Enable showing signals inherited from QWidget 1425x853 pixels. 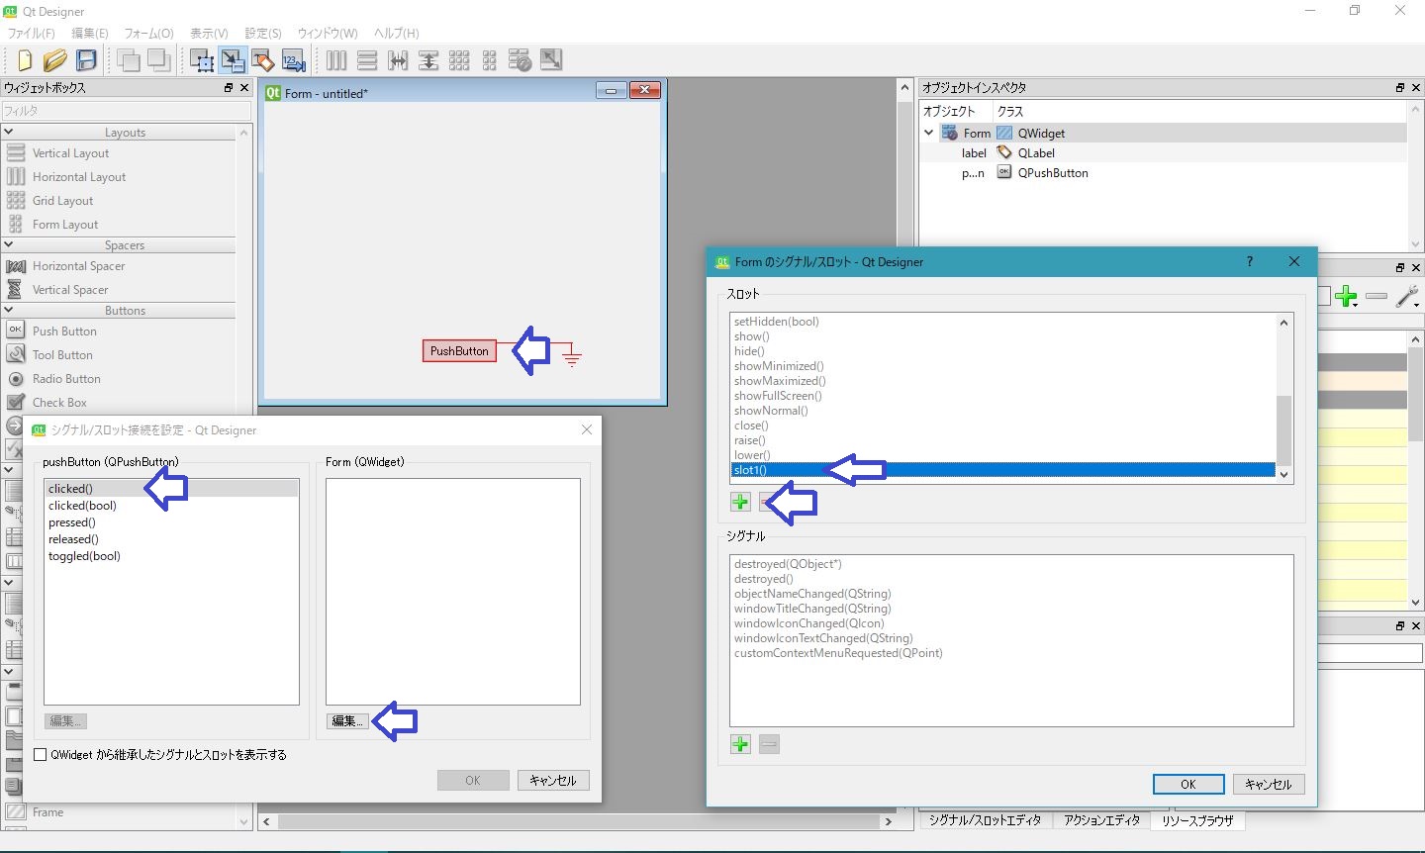click(38, 754)
